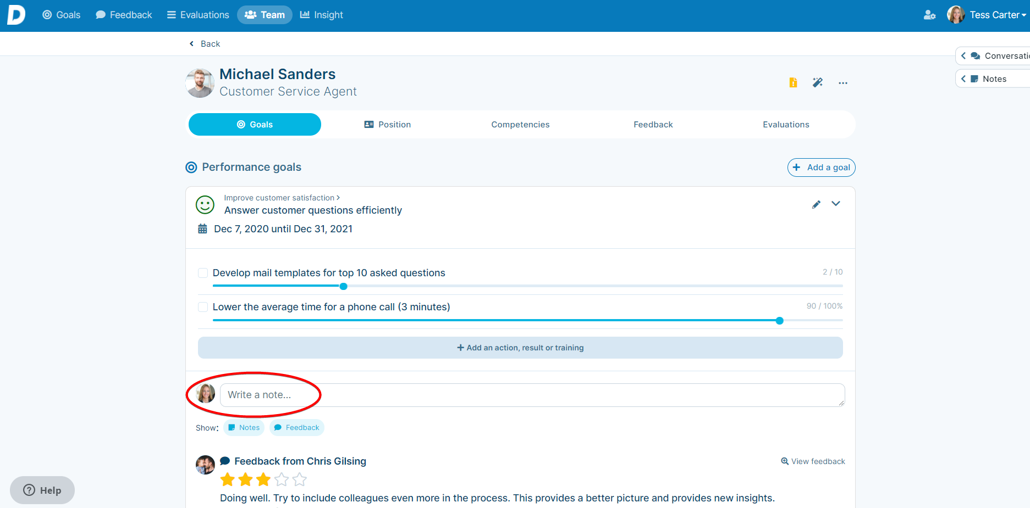Edit goal with the pencil icon
1030x508 pixels.
click(817, 204)
